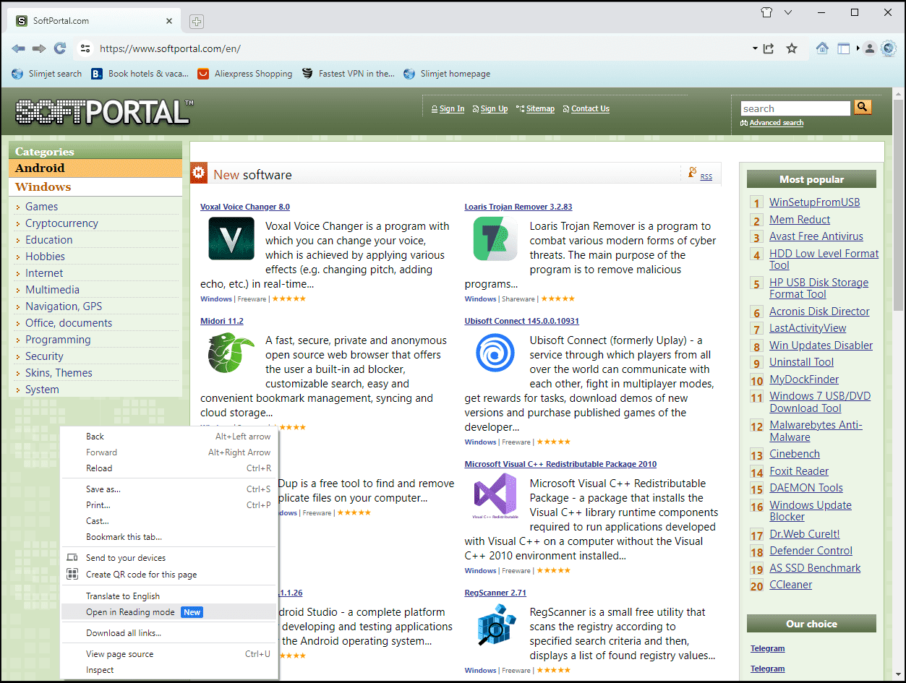
Task: Choose Inspect in the context menu
Action: click(170, 670)
